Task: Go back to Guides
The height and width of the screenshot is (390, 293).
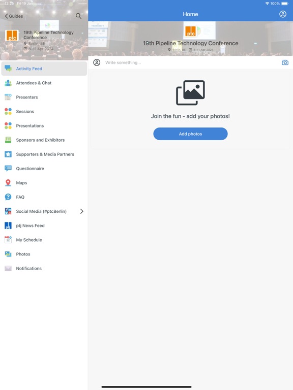Action: coord(14,16)
